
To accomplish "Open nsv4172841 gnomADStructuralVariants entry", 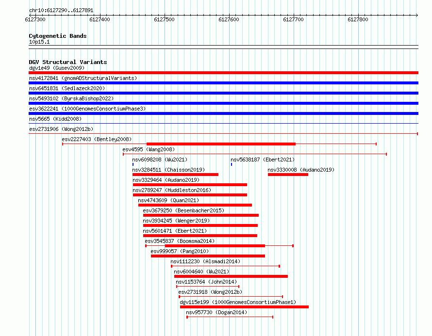I will point(83,78).
